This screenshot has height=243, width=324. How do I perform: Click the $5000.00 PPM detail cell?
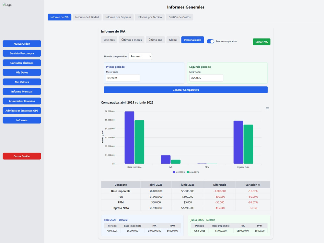pos(260,231)
